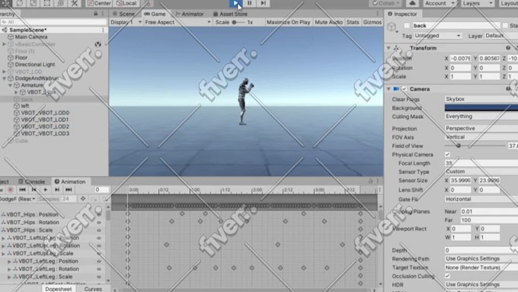
Task: Toggle animation record button
Action: click(10, 190)
